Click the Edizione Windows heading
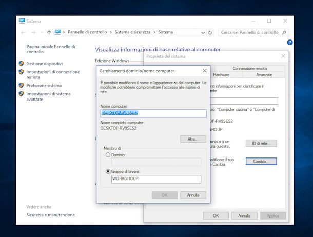 click(112, 61)
